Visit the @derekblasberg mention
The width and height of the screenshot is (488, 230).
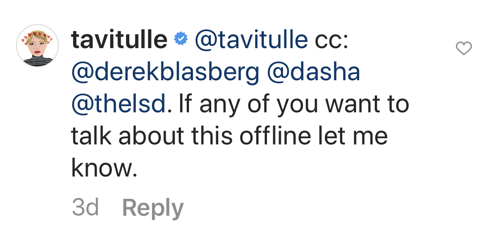pyautogui.click(x=165, y=72)
